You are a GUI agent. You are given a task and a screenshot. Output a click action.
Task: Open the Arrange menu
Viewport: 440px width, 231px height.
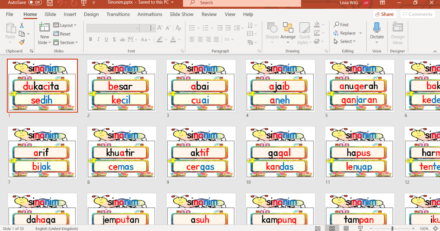pyautogui.click(x=288, y=33)
